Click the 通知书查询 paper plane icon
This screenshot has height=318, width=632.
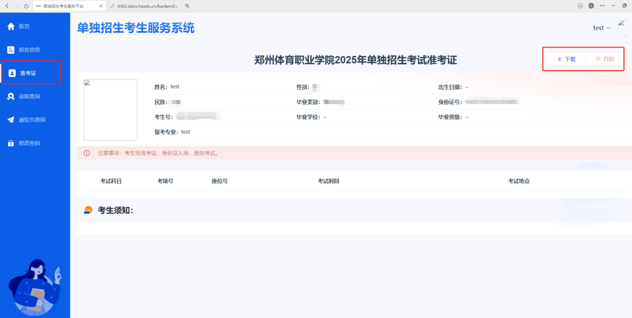tap(11, 120)
